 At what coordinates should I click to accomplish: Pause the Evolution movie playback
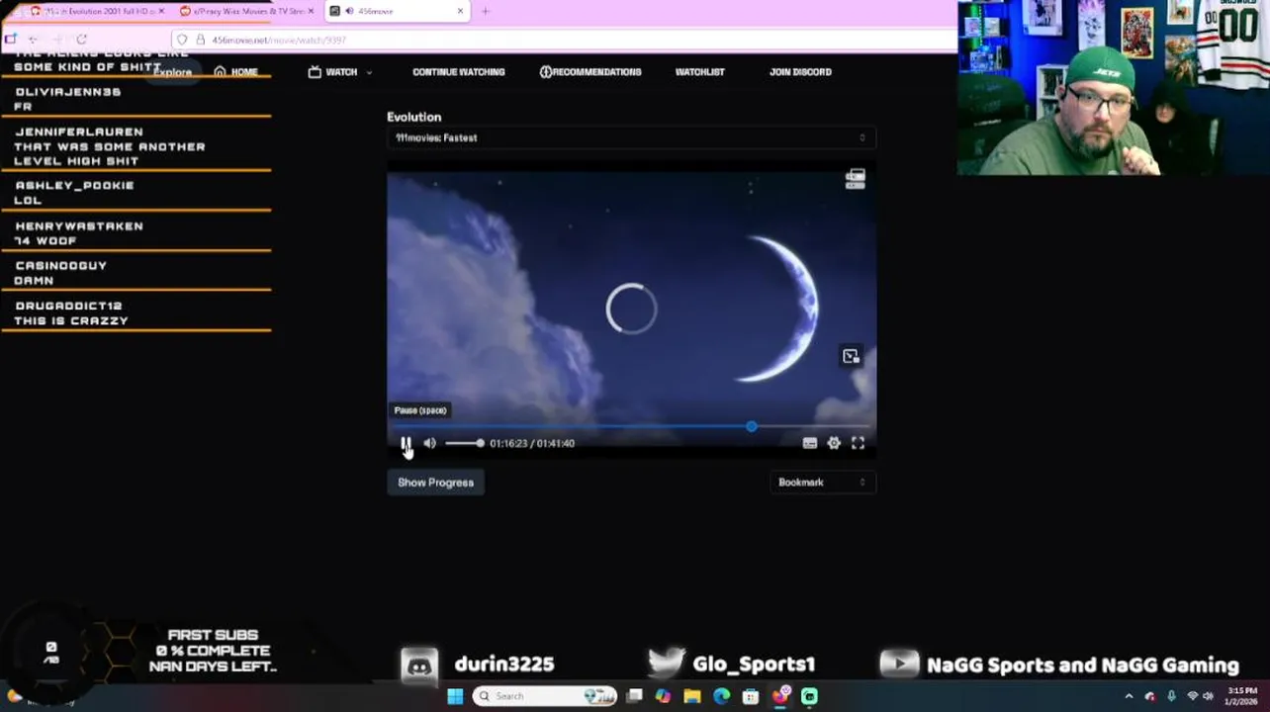tap(406, 443)
